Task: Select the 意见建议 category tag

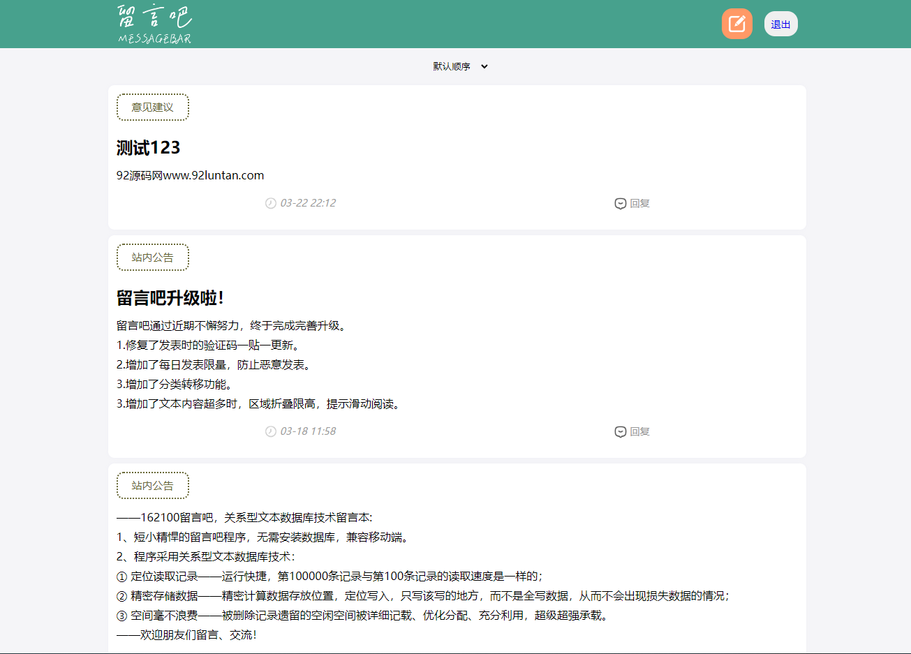Action: tap(152, 107)
